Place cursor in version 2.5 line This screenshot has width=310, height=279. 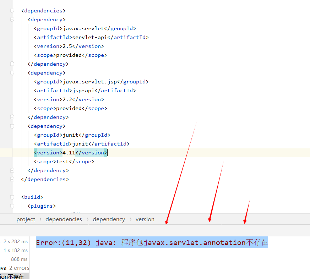pyautogui.click(x=69, y=46)
